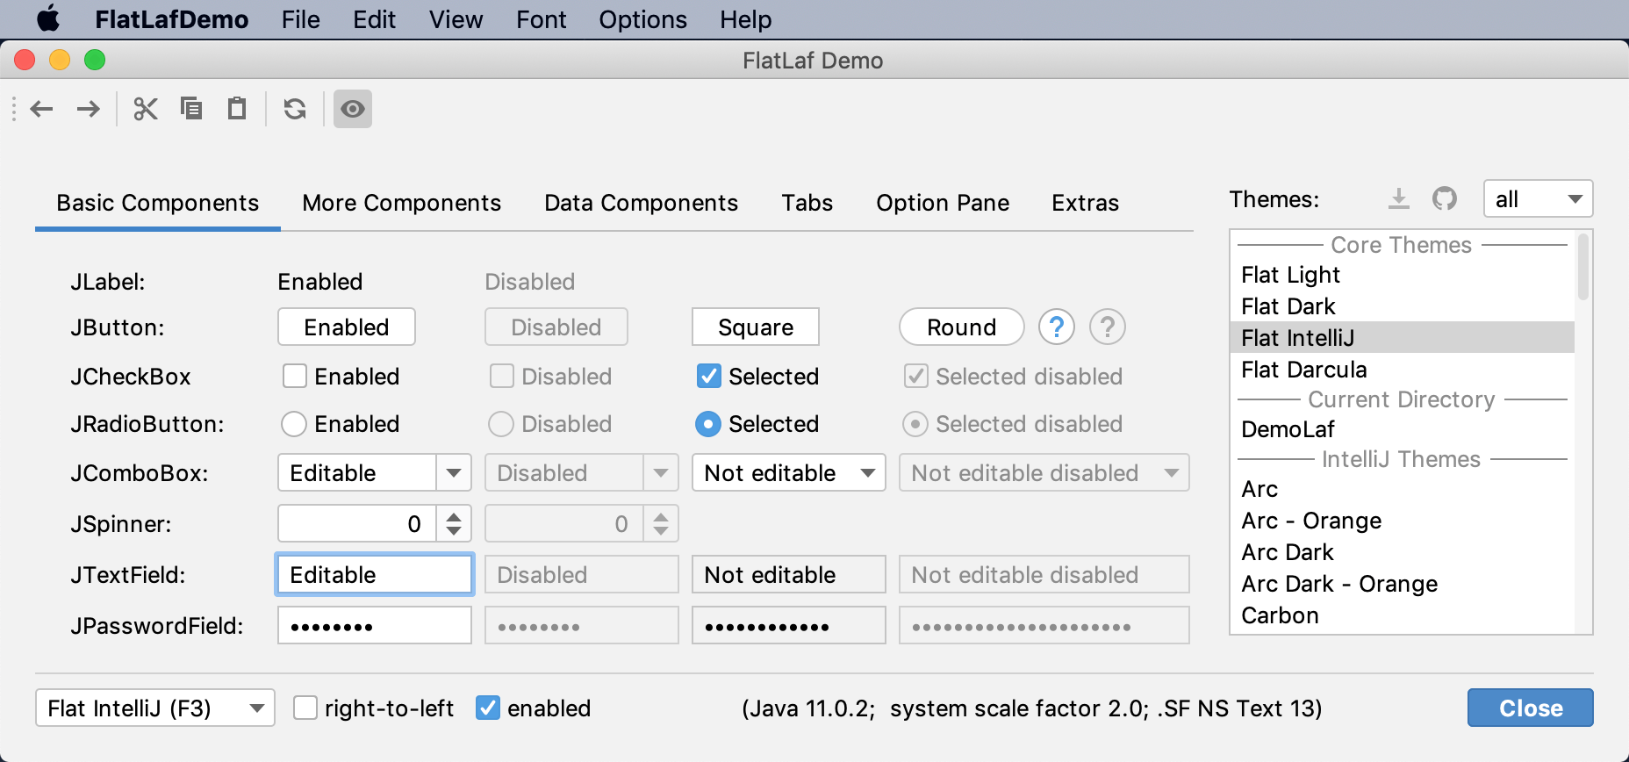Image resolution: width=1629 pixels, height=762 pixels.
Task: Click the Editable JTextField
Action: (x=375, y=574)
